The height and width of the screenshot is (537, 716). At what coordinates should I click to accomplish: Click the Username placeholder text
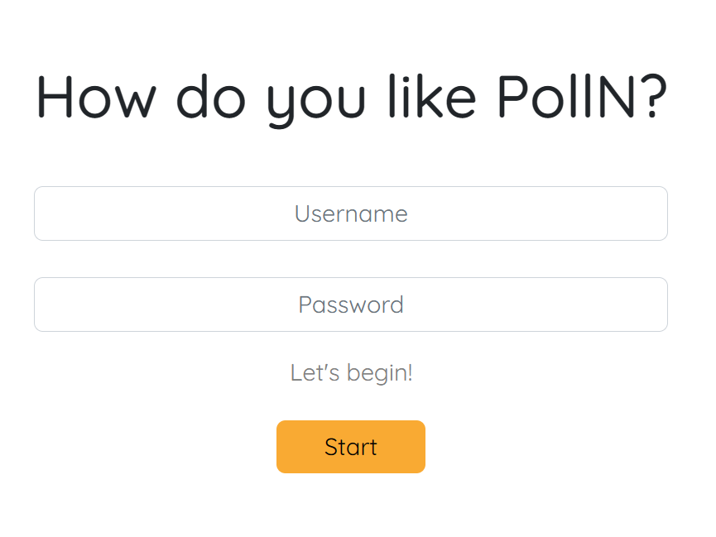click(351, 213)
